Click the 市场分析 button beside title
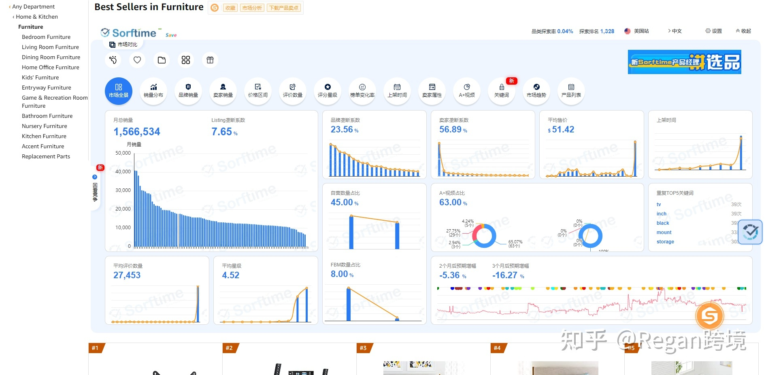The height and width of the screenshot is (375, 766). coord(252,8)
